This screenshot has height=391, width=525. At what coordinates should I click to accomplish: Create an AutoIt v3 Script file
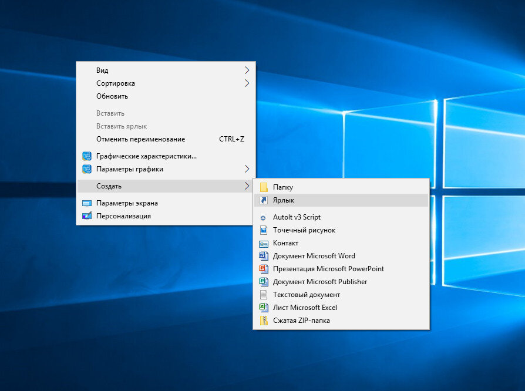[341, 217]
